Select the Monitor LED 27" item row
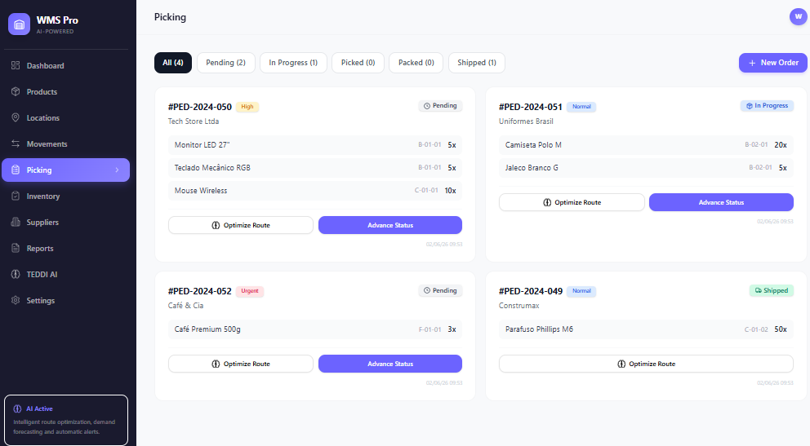The width and height of the screenshot is (810, 446). (x=315, y=145)
